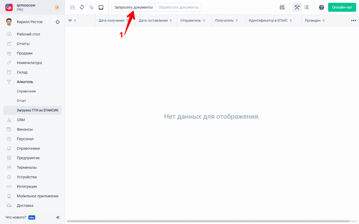Open Онлайн-чат
This screenshot has width=359, height=224.
[342, 7]
